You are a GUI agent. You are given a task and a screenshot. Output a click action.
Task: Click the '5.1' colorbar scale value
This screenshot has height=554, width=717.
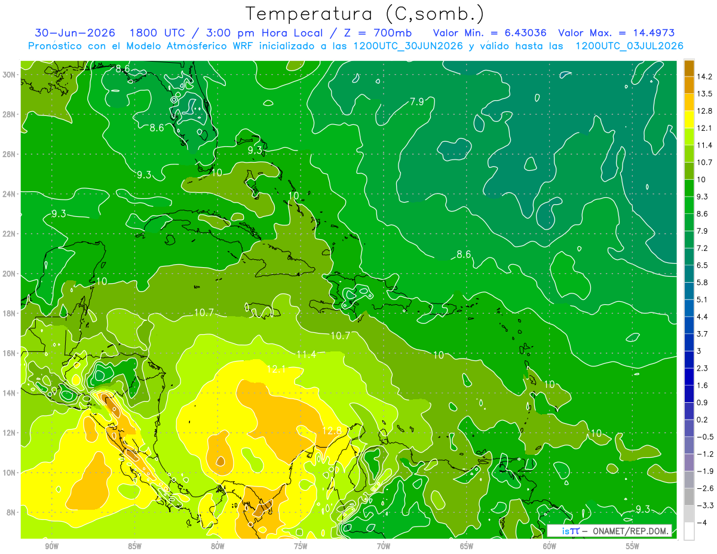[703, 299]
